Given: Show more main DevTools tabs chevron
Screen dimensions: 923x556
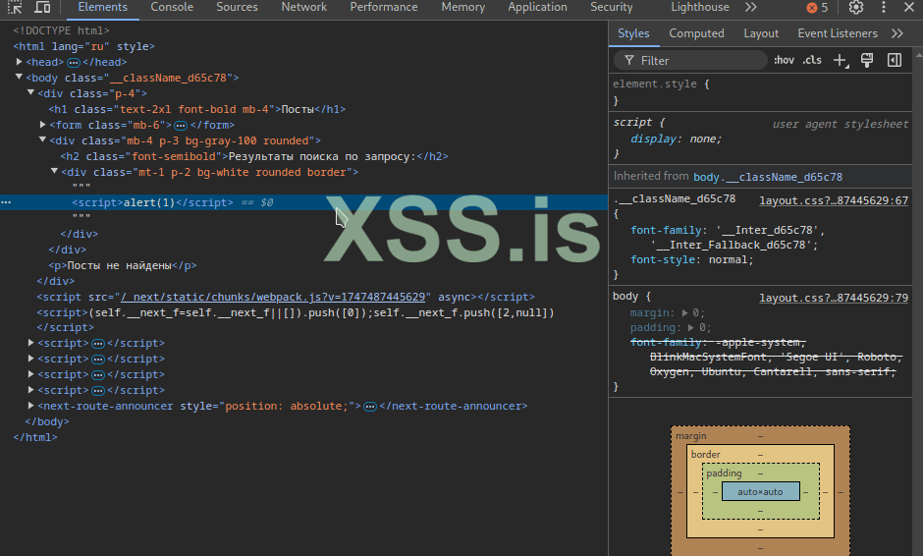Looking at the screenshot, I should [x=750, y=8].
